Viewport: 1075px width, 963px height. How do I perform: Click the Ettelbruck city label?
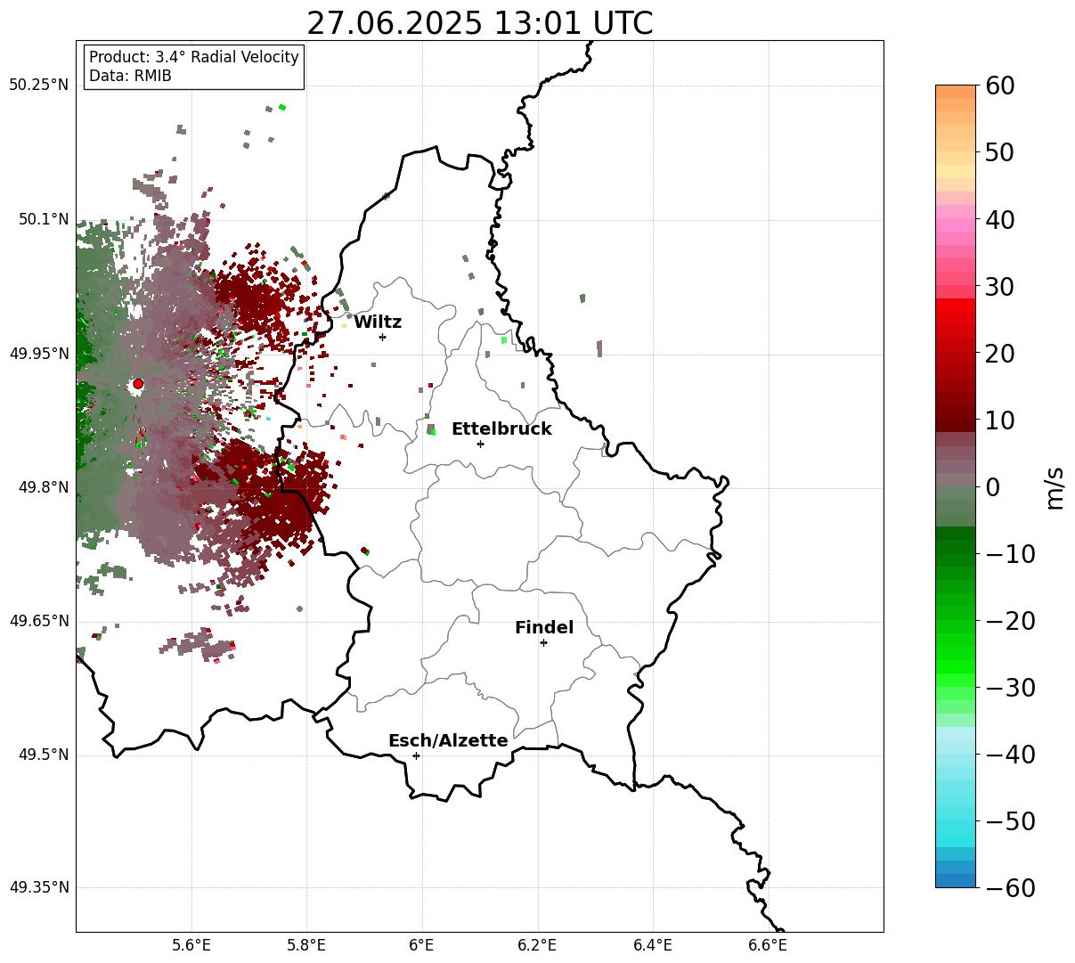click(501, 429)
